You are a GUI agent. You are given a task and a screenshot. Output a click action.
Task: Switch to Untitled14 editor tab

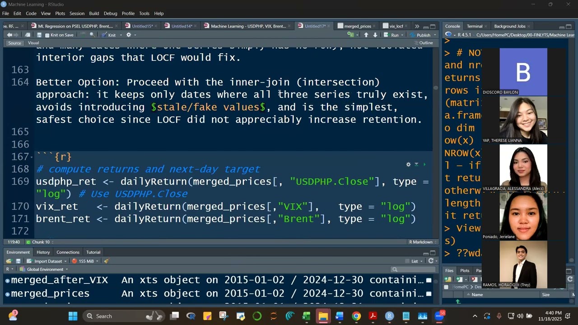pyautogui.click(x=182, y=26)
